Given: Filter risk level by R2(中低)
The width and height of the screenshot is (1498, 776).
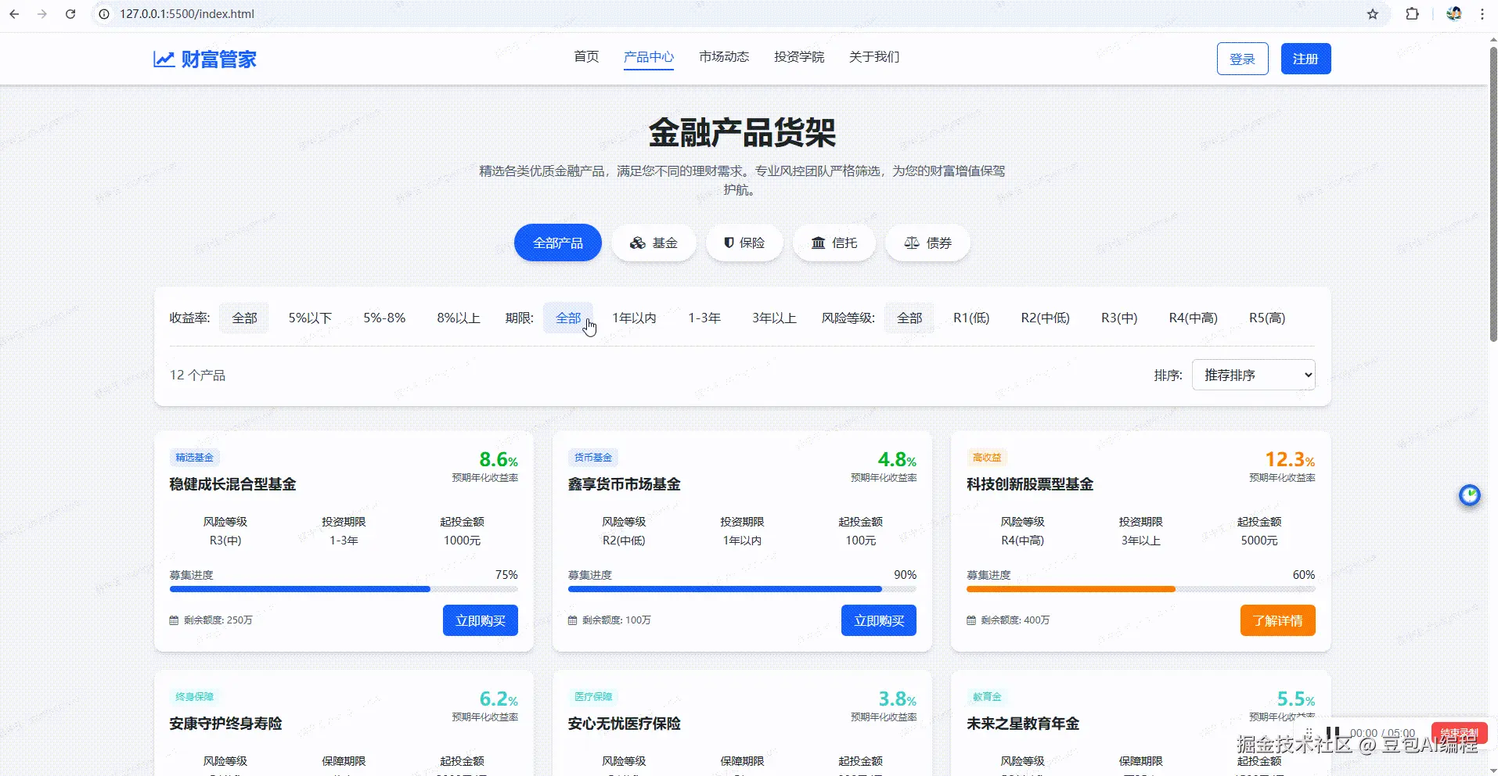Looking at the screenshot, I should (x=1045, y=318).
